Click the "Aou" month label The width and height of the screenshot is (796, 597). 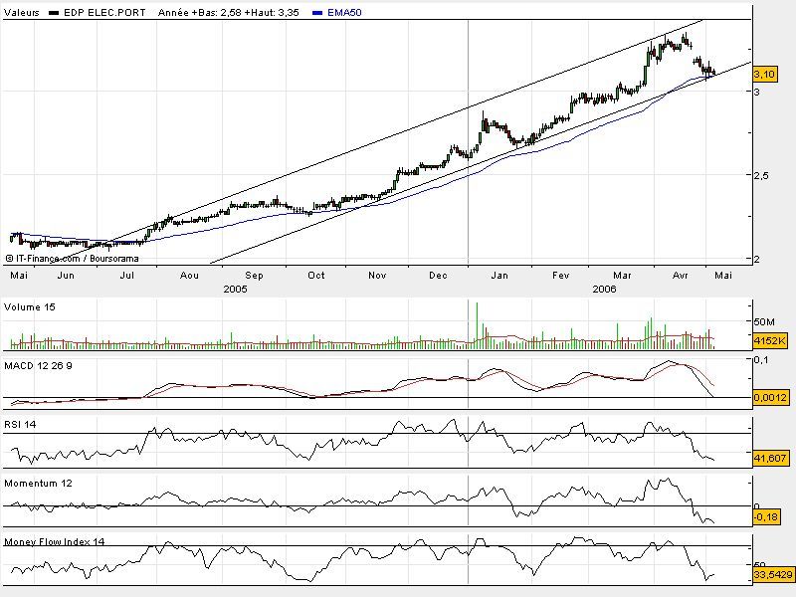[189, 276]
